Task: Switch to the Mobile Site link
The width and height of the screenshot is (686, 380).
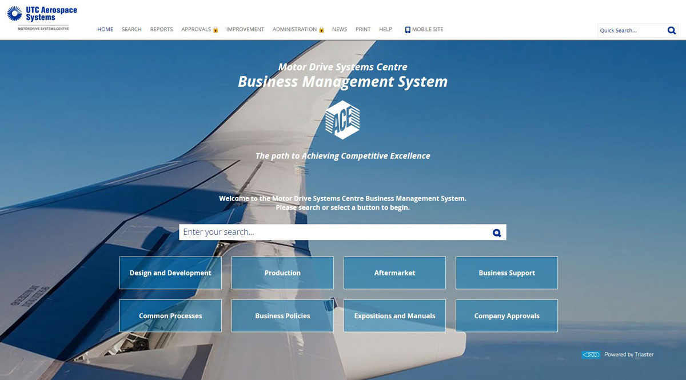Action: pos(428,29)
